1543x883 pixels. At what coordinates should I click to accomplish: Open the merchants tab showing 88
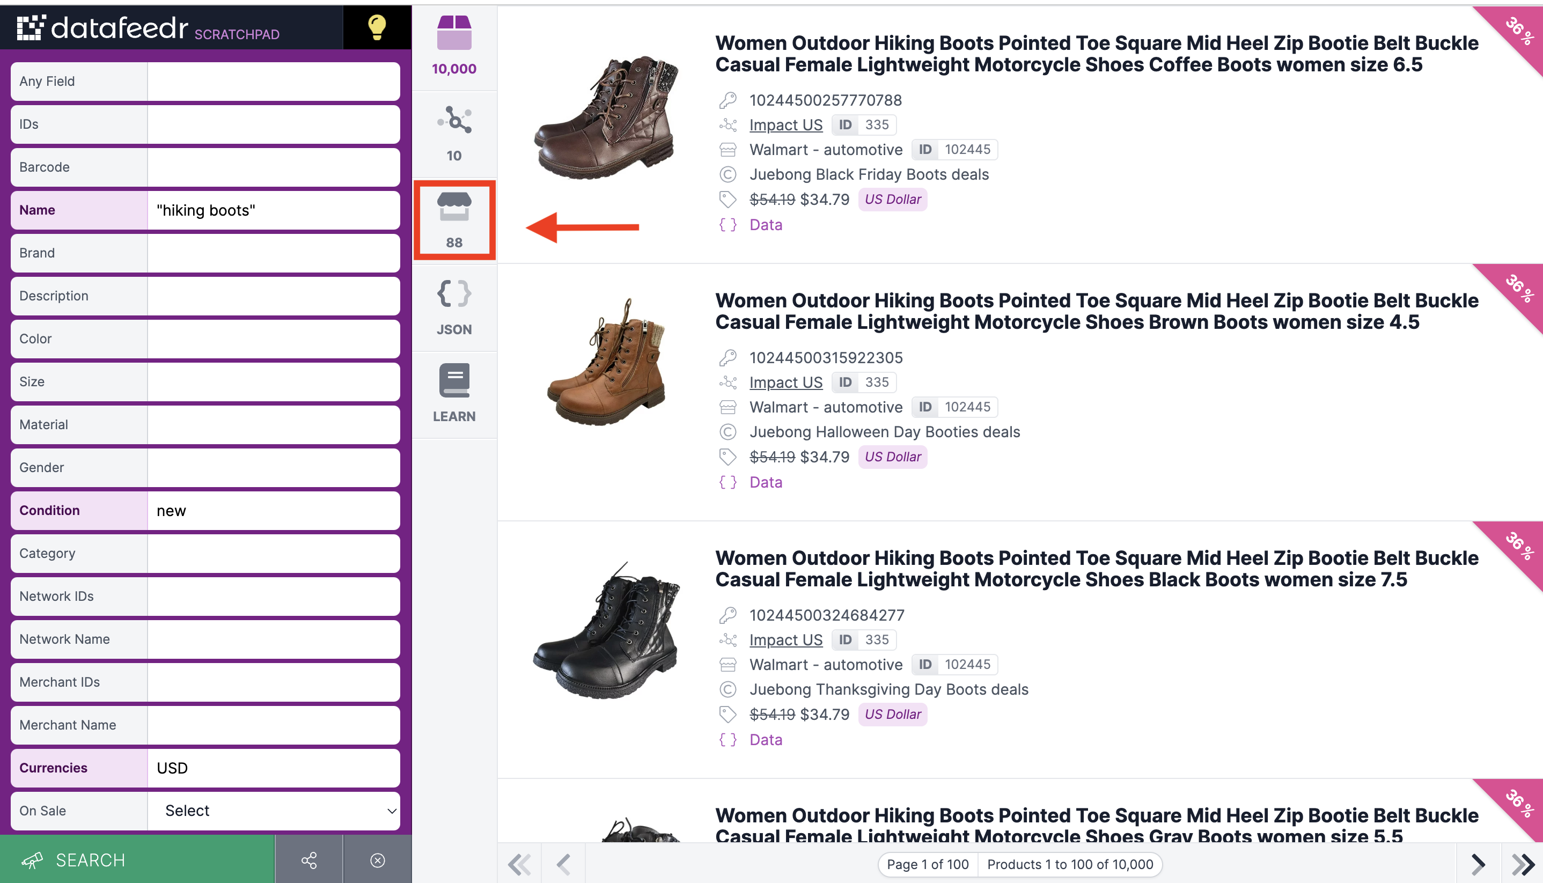click(x=454, y=221)
